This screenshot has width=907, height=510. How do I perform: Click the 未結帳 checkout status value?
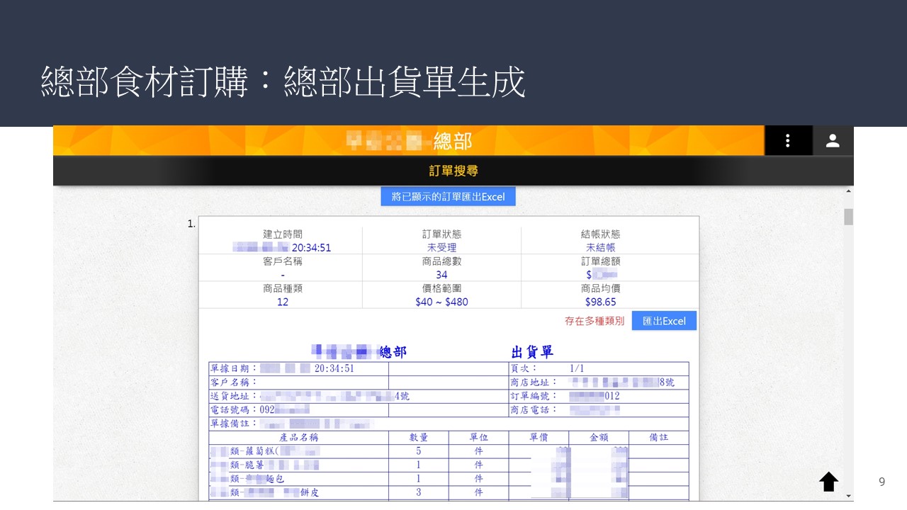[600, 247]
